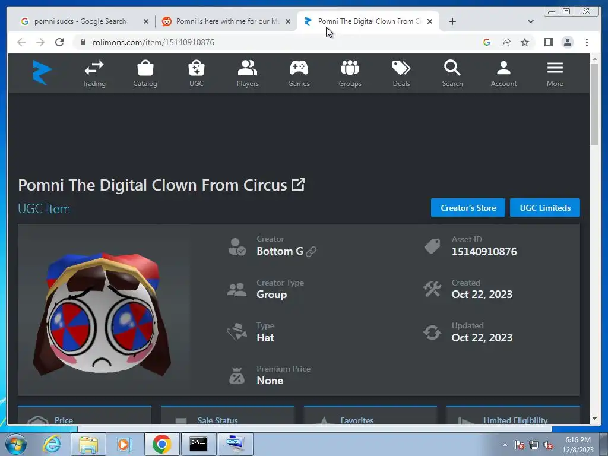This screenshot has width=608, height=456.
Task: Open the Catalog section
Action: [x=145, y=74]
